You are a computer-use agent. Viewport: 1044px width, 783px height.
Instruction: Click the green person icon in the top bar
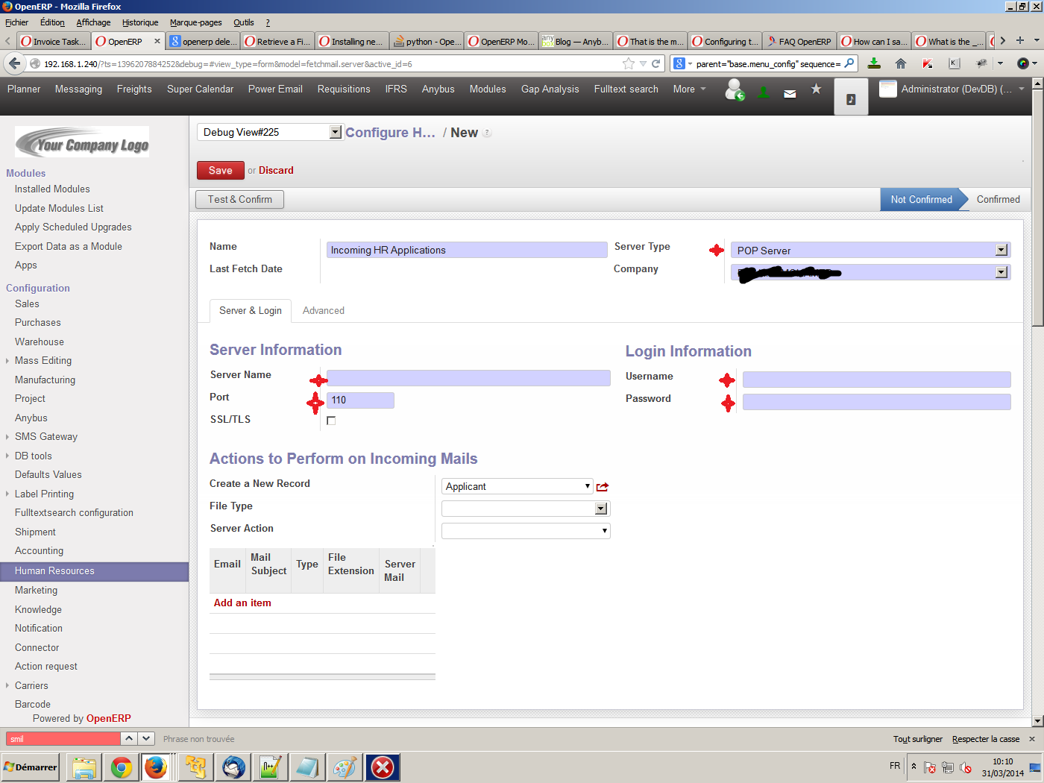764,92
